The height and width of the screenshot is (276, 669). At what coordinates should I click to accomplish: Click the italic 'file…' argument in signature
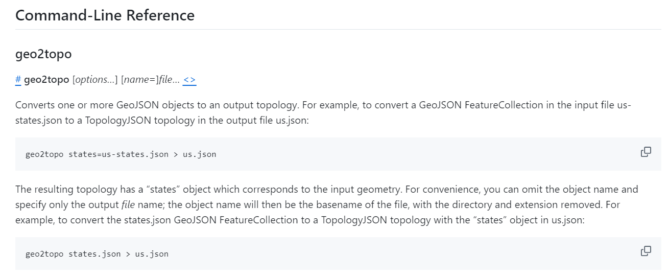pos(169,80)
